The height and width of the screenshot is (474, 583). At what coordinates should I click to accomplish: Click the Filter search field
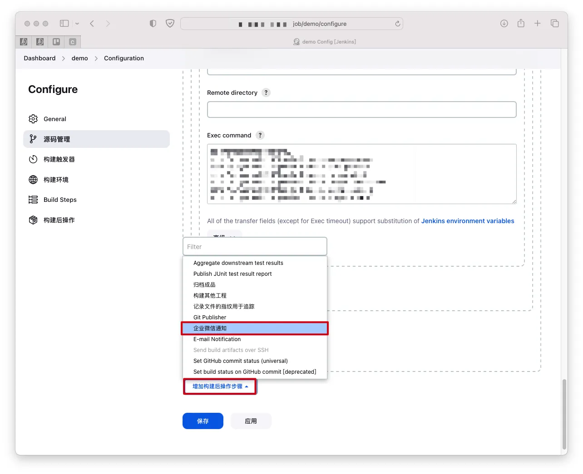pos(255,247)
